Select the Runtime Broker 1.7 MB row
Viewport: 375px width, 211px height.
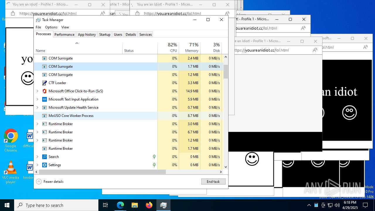coord(128,149)
